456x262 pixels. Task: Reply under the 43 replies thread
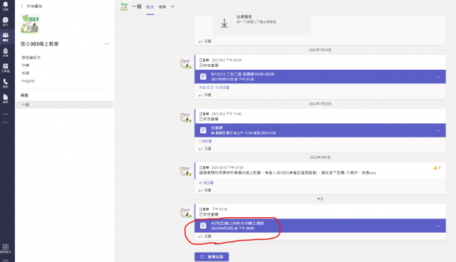[205, 190]
